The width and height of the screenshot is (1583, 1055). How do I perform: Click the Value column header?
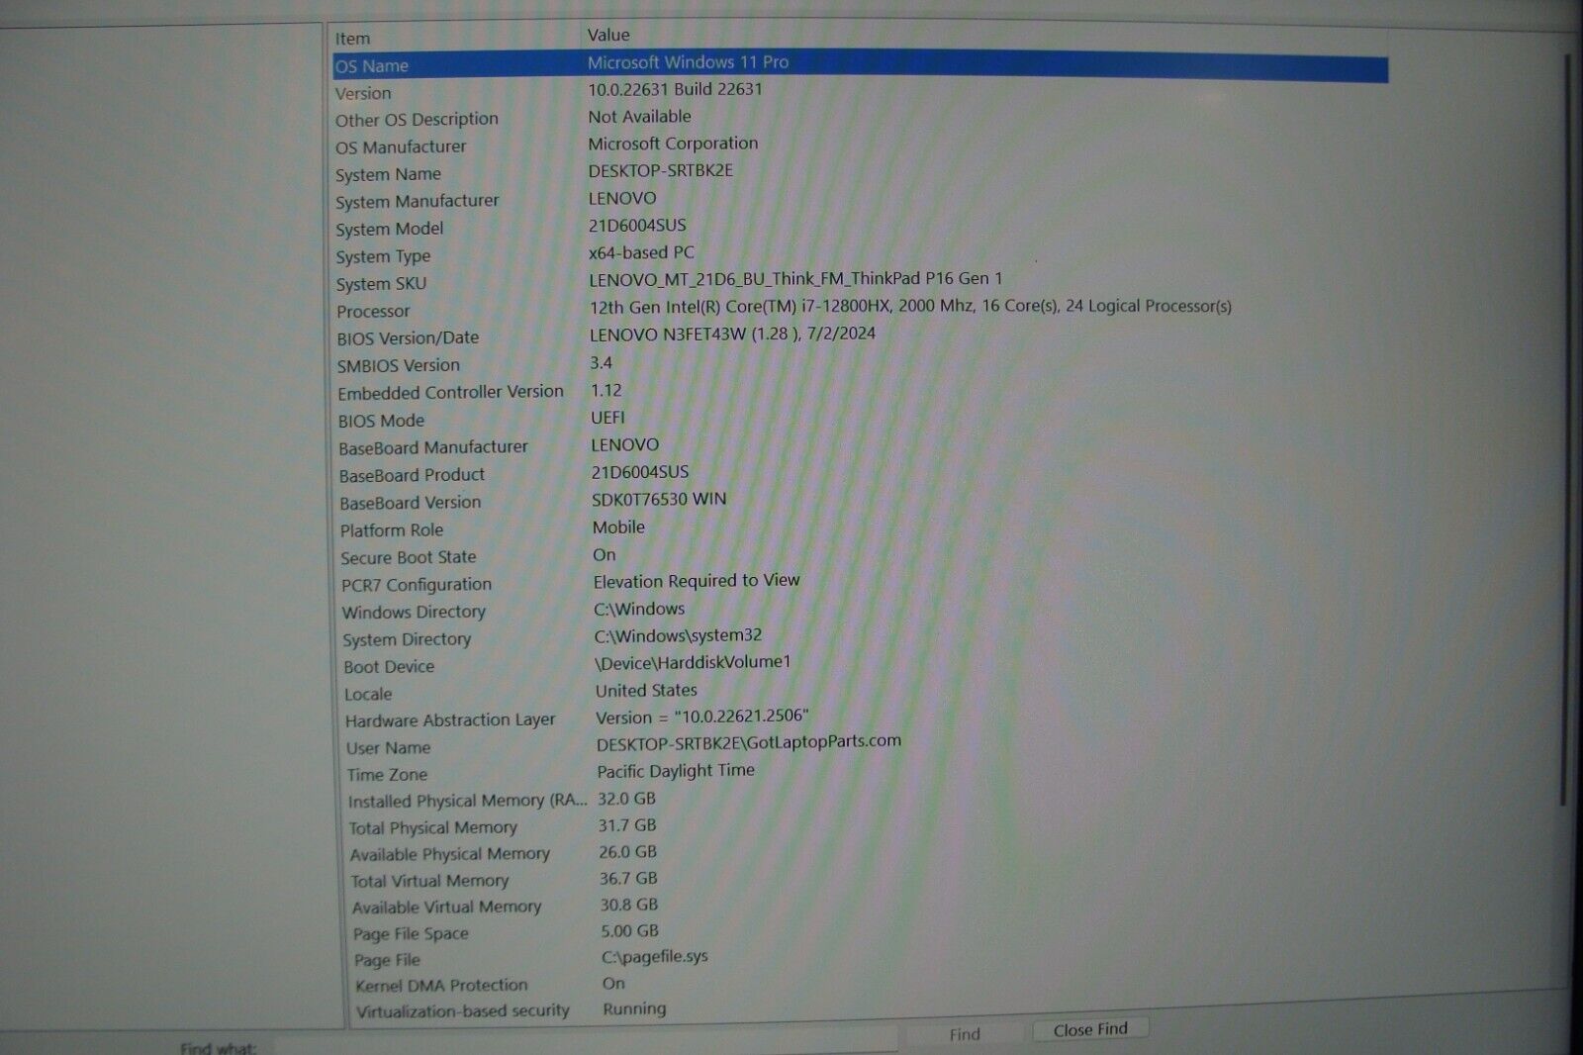[608, 35]
